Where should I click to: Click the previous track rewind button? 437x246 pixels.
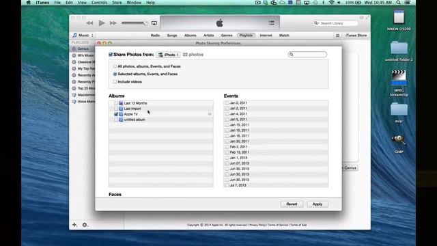pos(89,23)
